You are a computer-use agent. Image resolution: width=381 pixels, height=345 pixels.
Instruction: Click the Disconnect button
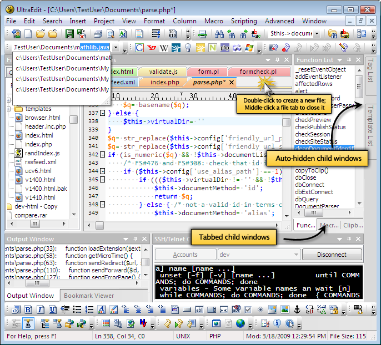pyautogui.click(x=332, y=255)
